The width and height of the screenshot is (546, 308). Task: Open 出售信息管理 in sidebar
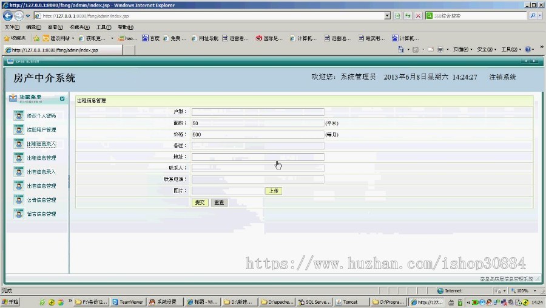(x=41, y=186)
